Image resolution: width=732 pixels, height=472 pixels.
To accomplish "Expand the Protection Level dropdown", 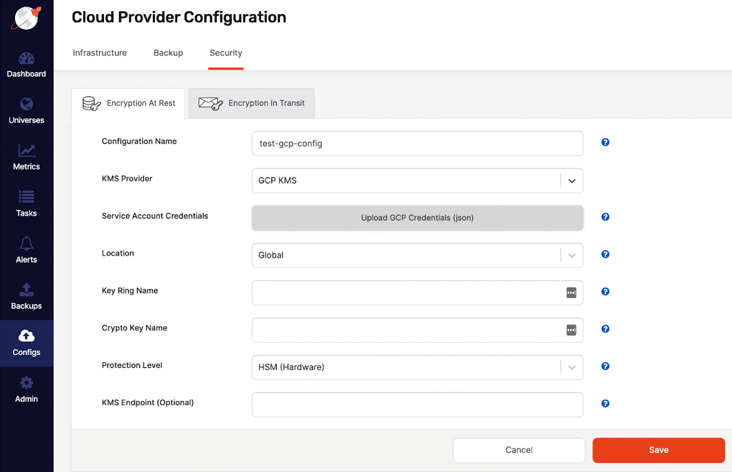I will point(571,367).
